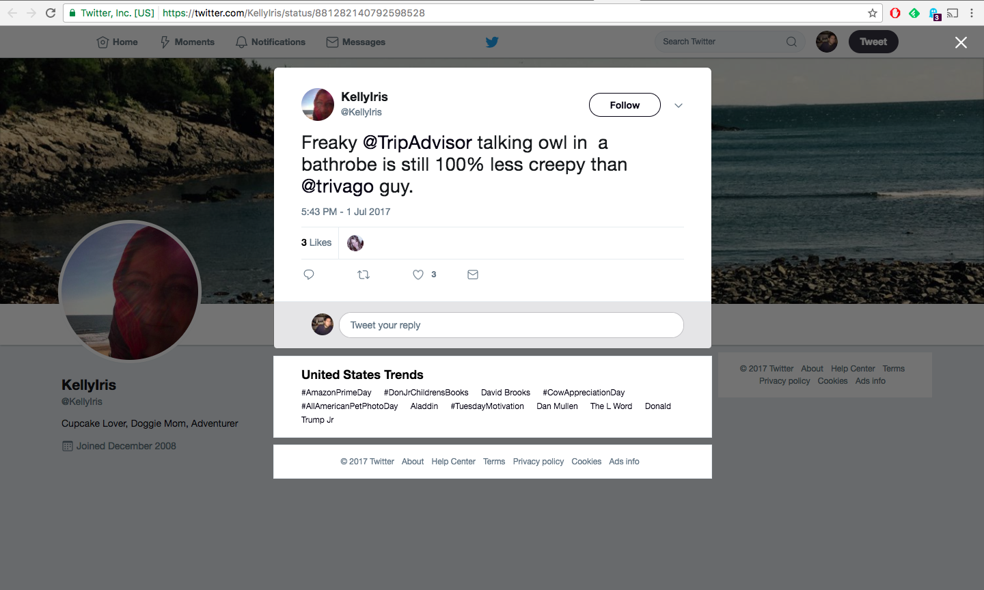Screen dimensions: 984x590
Task: Click the Tweet compose button
Action: tap(873, 42)
